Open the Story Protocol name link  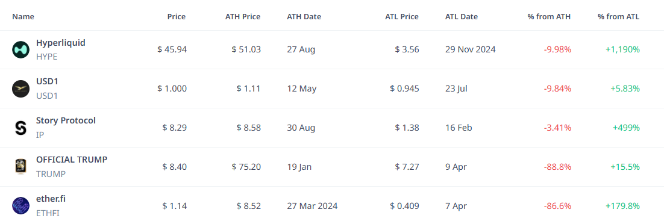66,120
